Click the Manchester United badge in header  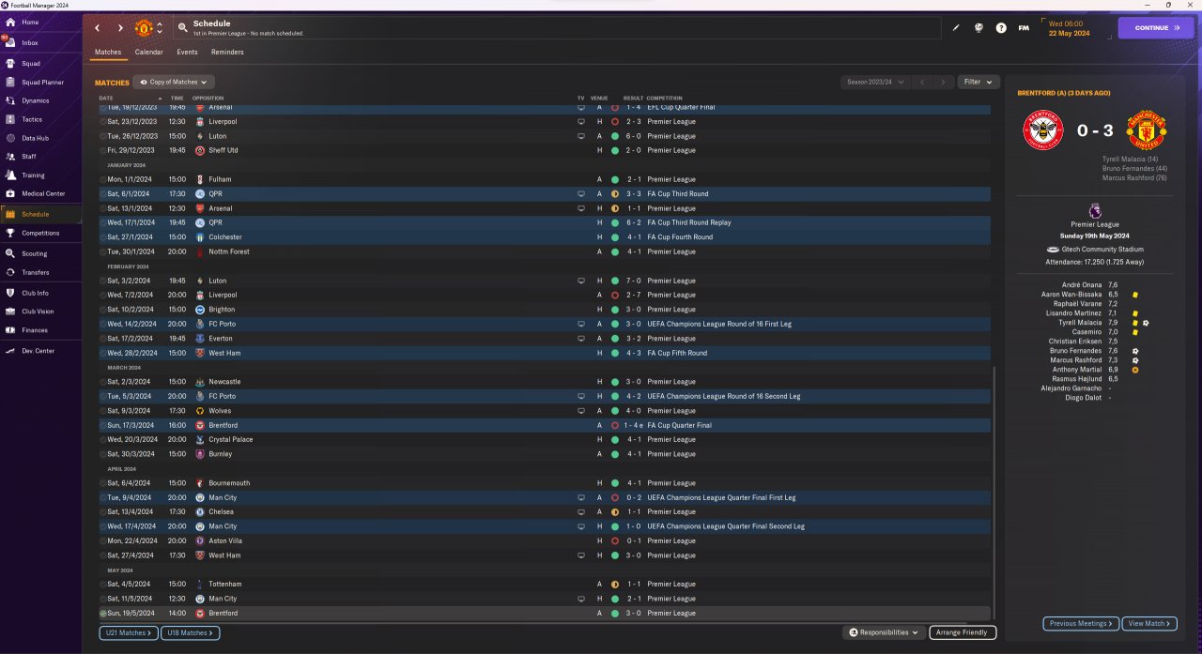(144, 28)
